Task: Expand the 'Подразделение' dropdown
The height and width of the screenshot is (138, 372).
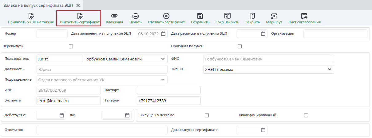Action: coord(163,80)
